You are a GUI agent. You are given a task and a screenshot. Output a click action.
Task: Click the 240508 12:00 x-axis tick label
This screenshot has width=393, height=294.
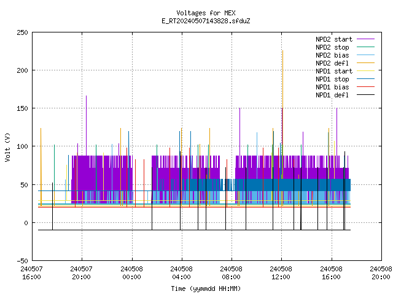coord(281,273)
